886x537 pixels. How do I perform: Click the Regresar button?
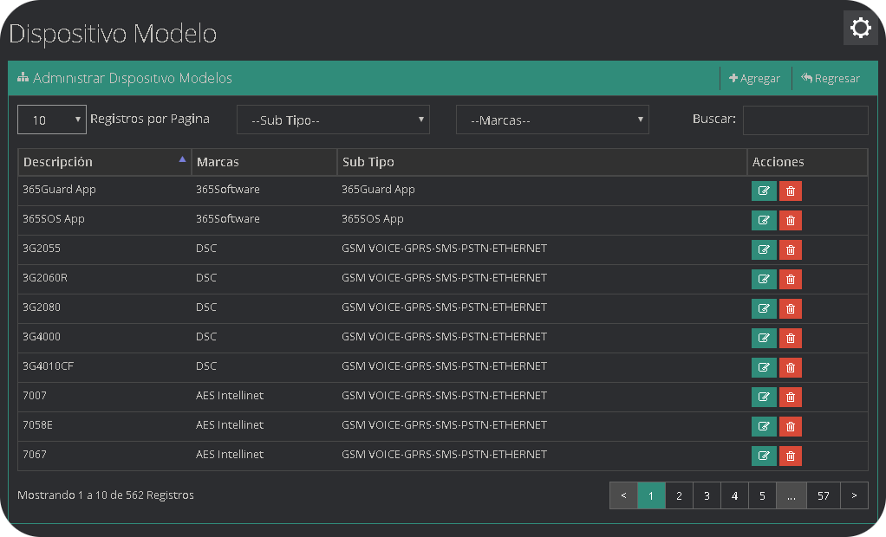831,78
